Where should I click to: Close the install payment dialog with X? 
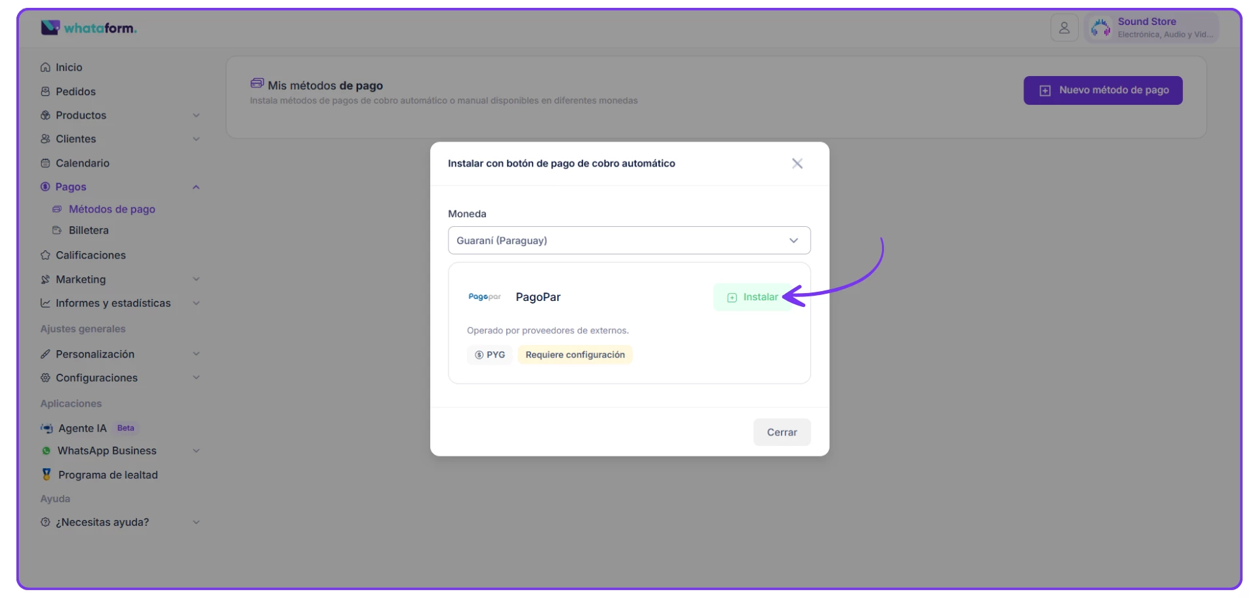coord(797,164)
